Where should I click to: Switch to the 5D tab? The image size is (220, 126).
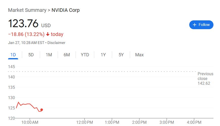[31, 55]
